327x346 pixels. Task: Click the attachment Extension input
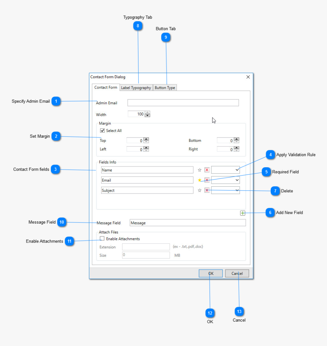coord(146,247)
